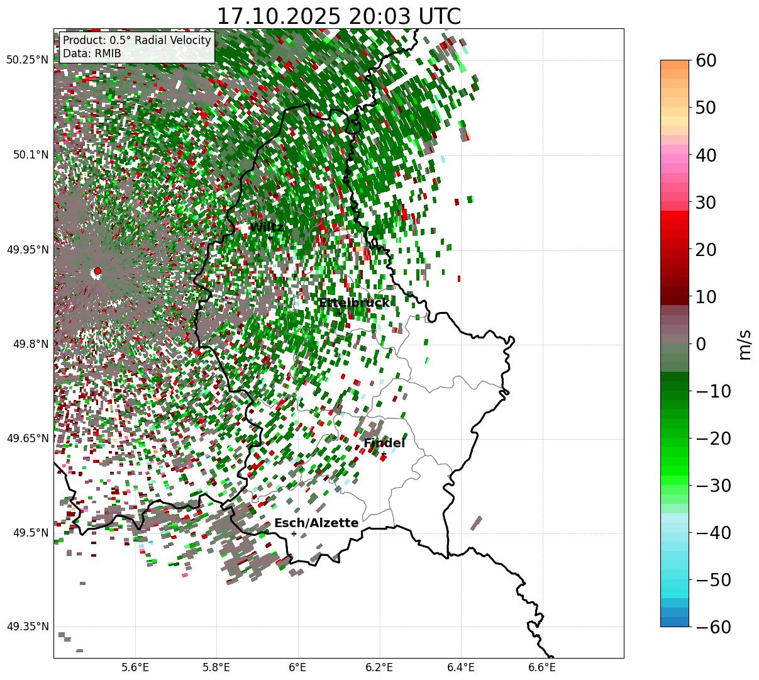Click the colorbar value −30
The image size is (759, 680).
pyautogui.click(x=713, y=486)
